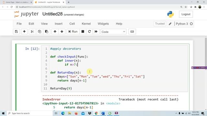The width and height of the screenshot is (207, 116).
Task: Cut selected cells with the scissors icon
Action: coord(32,32)
